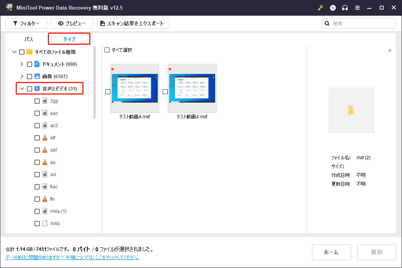402x268 pixels.
Task: Select the m4b tree item label
Action: 55,224
